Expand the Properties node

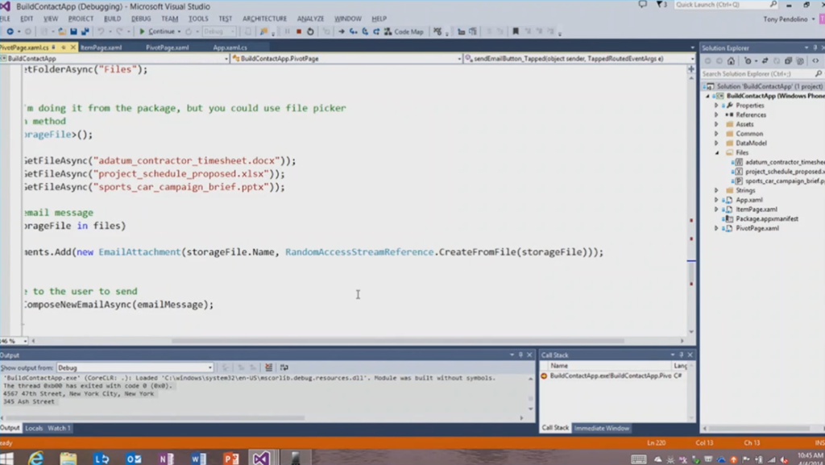[716, 106]
